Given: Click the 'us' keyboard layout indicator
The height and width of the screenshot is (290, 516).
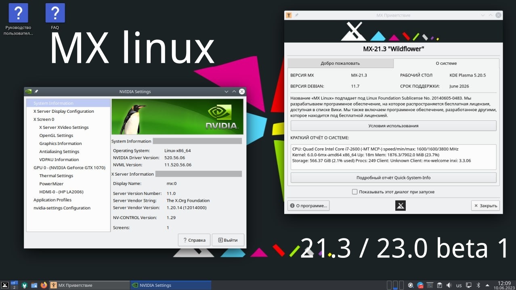Looking at the screenshot, I should (459, 285).
